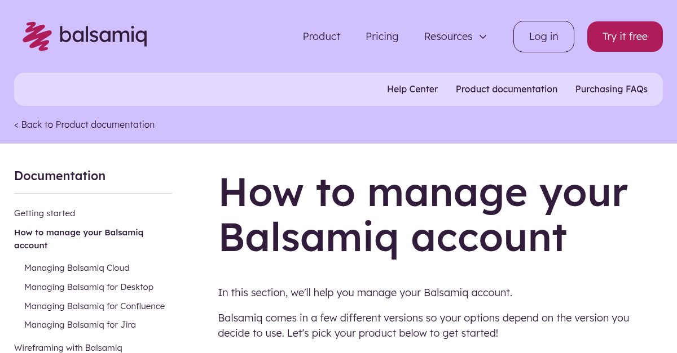Image resolution: width=677 pixels, height=353 pixels.
Task: Click the Try it free button
Action: tap(625, 36)
